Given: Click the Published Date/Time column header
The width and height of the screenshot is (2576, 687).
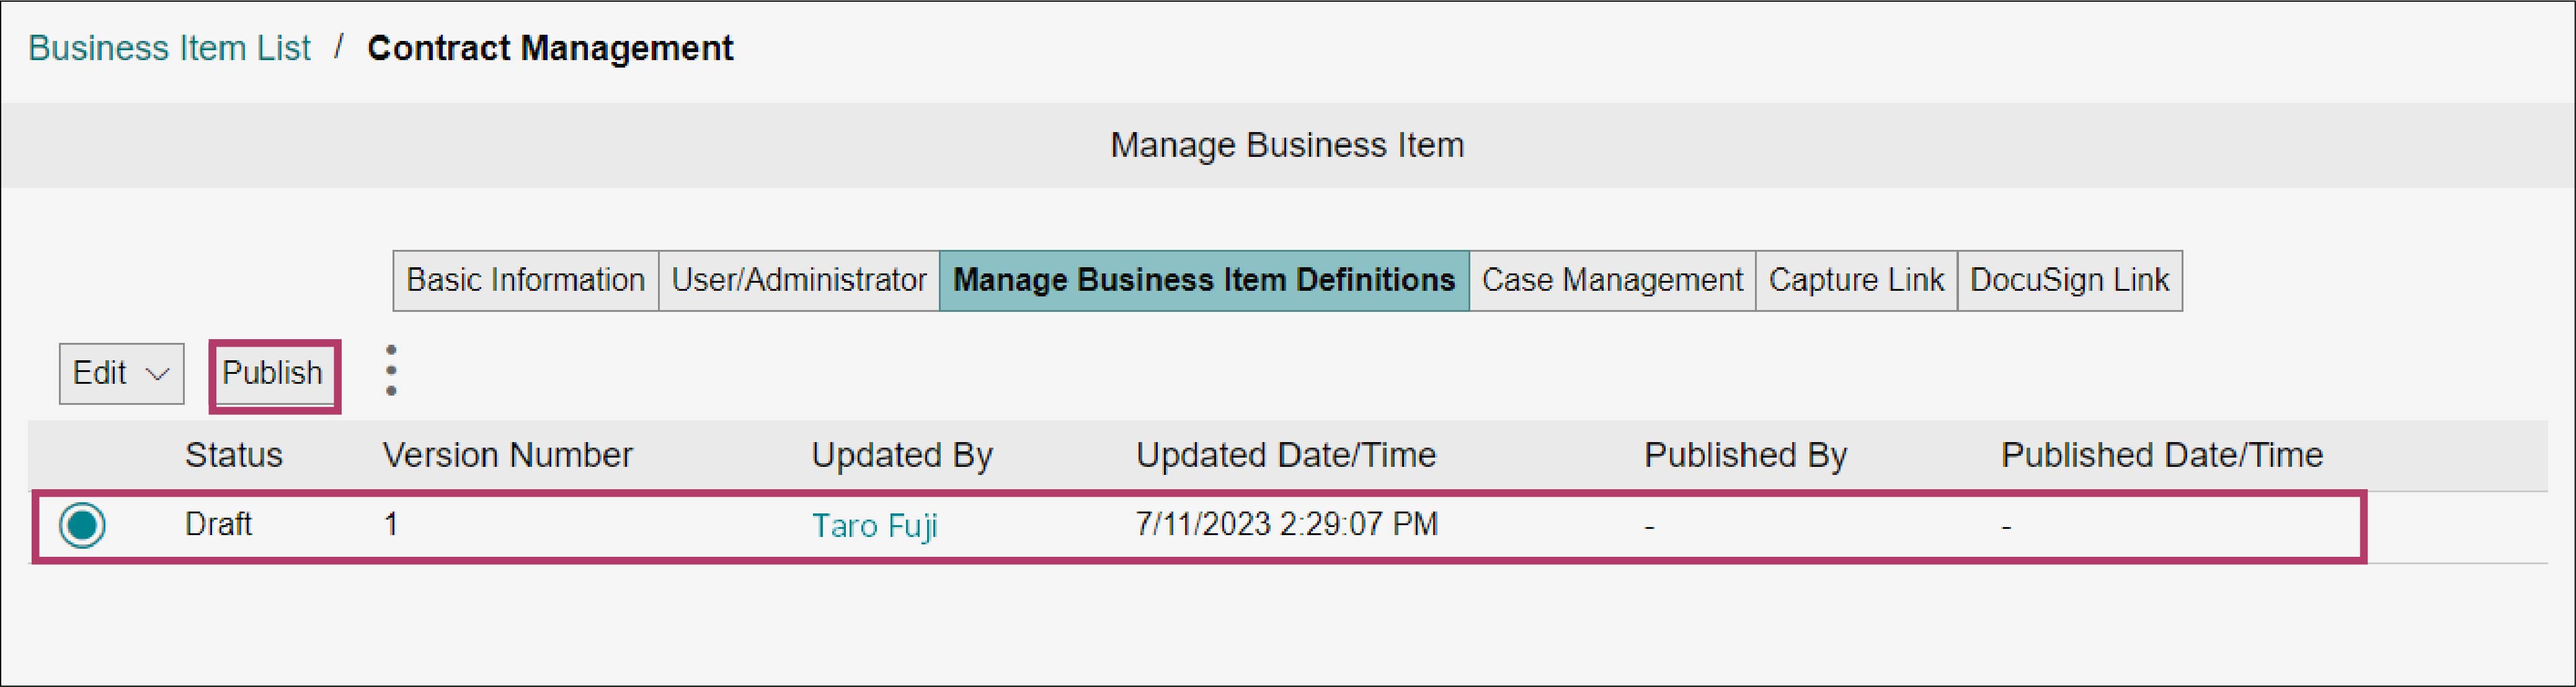Looking at the screenshot, I should click(x=2161, y=455).
